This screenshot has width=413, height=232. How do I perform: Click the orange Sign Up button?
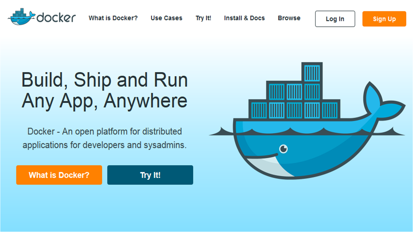coord(384,19)
